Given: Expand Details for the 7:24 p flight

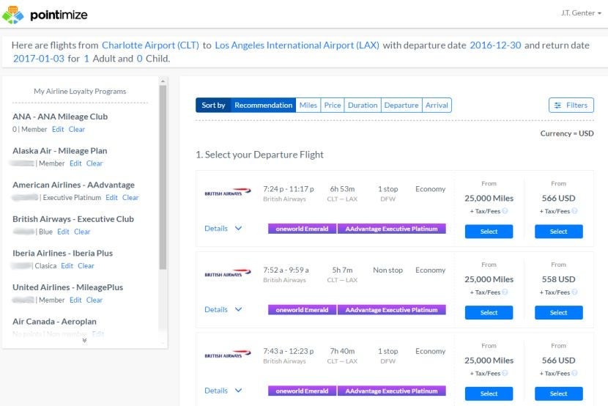Looking at the screenshot, I should [223, 229].
